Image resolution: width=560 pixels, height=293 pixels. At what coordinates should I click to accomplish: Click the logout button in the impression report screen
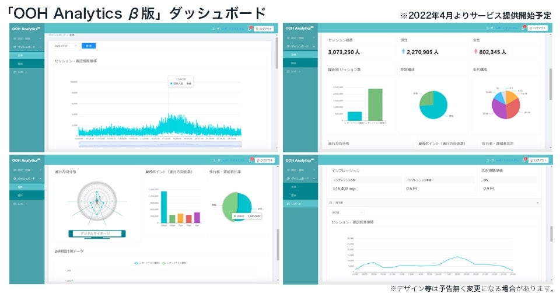pos(538,160)
